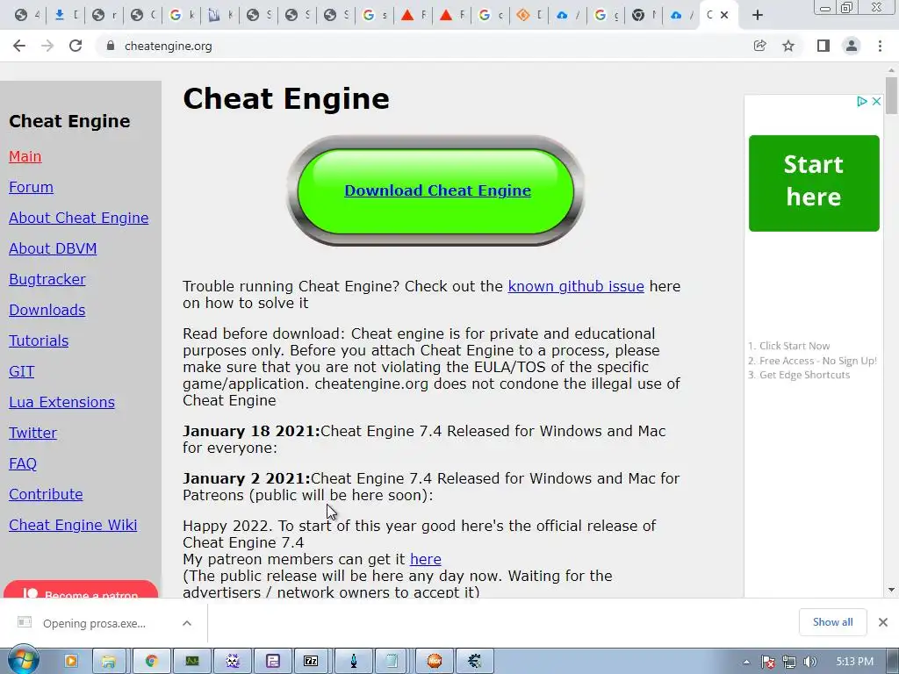899x674 pixels.
Task: Open the Twitter sidebar link
Action: [32, 433]
